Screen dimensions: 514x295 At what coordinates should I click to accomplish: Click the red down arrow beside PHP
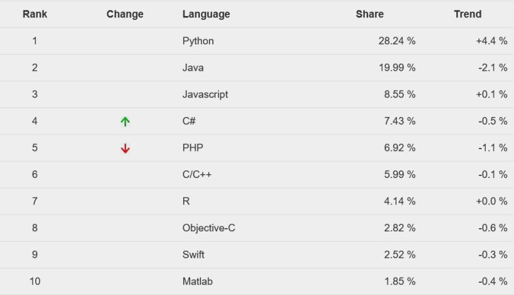[x=125, y=148]
